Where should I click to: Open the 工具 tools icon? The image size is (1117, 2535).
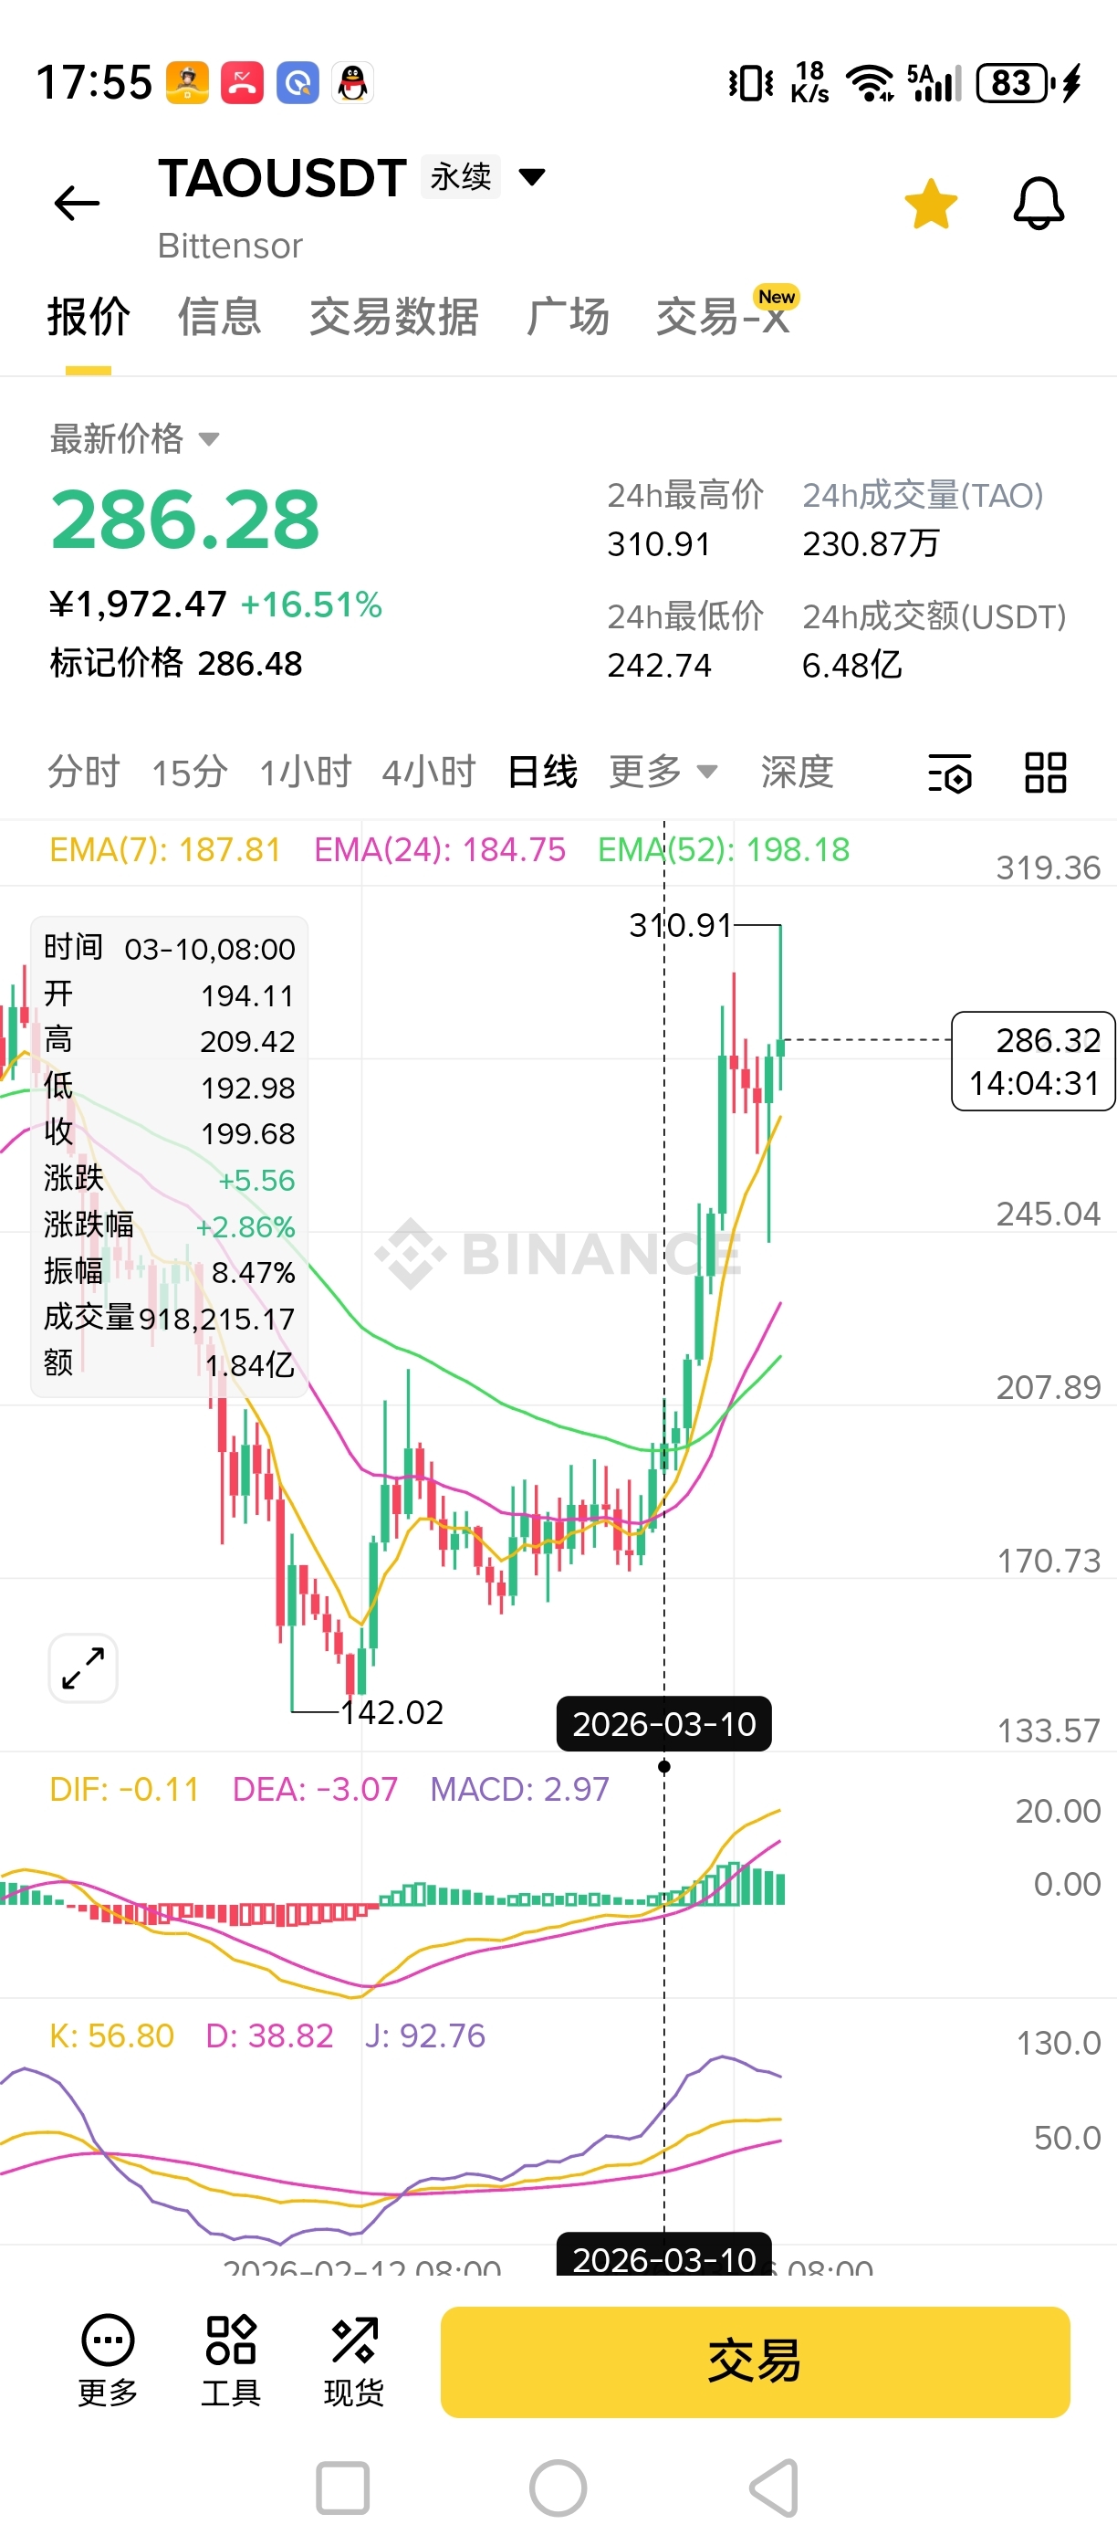tap(231, 2361)
